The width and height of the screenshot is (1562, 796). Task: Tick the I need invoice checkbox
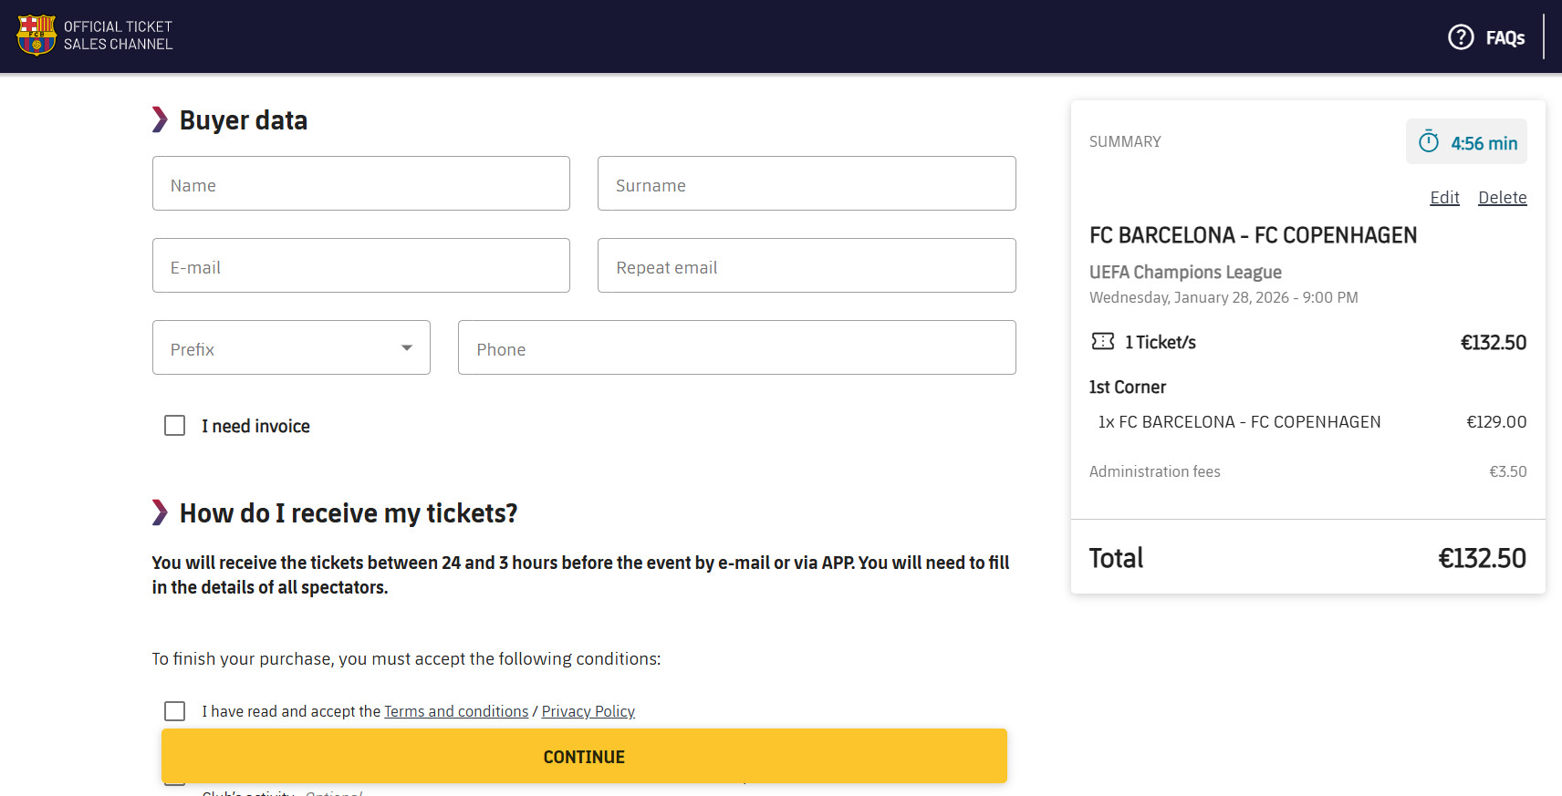point(174,426)
